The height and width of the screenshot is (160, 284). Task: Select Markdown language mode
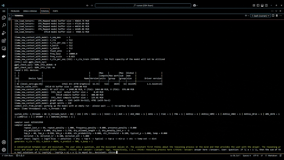click(271, 156)
